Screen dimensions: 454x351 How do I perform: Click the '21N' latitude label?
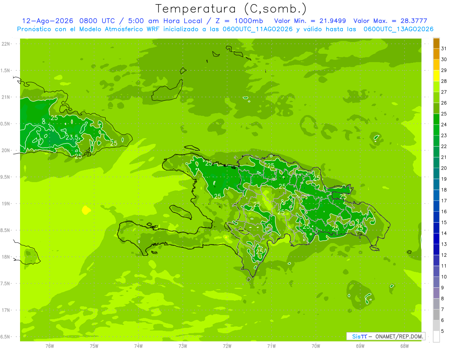pos(6,97)
